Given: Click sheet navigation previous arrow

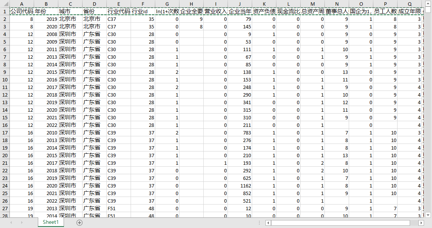Looking at the screenshot, I should (x=11, y=222).
